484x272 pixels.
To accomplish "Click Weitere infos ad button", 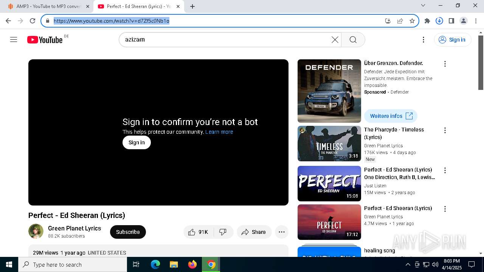I will pos(391,116).
